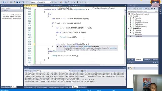Screen dimensions: 162x91
Task: Click Alphabetical sort icon in Properties
Action: point(131,68)
